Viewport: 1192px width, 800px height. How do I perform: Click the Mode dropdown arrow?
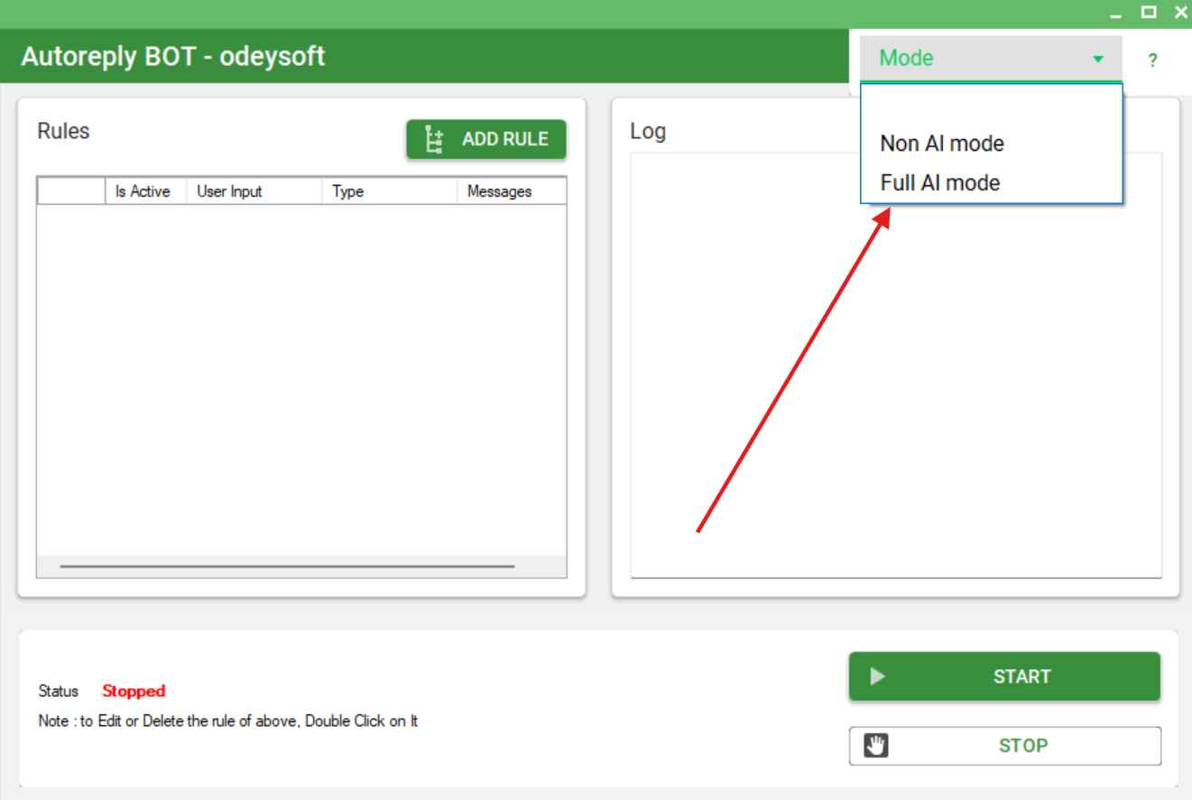point(1098,60)
